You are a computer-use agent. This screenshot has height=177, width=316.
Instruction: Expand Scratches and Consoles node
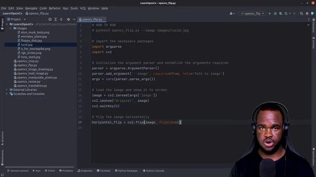[6, 94]
